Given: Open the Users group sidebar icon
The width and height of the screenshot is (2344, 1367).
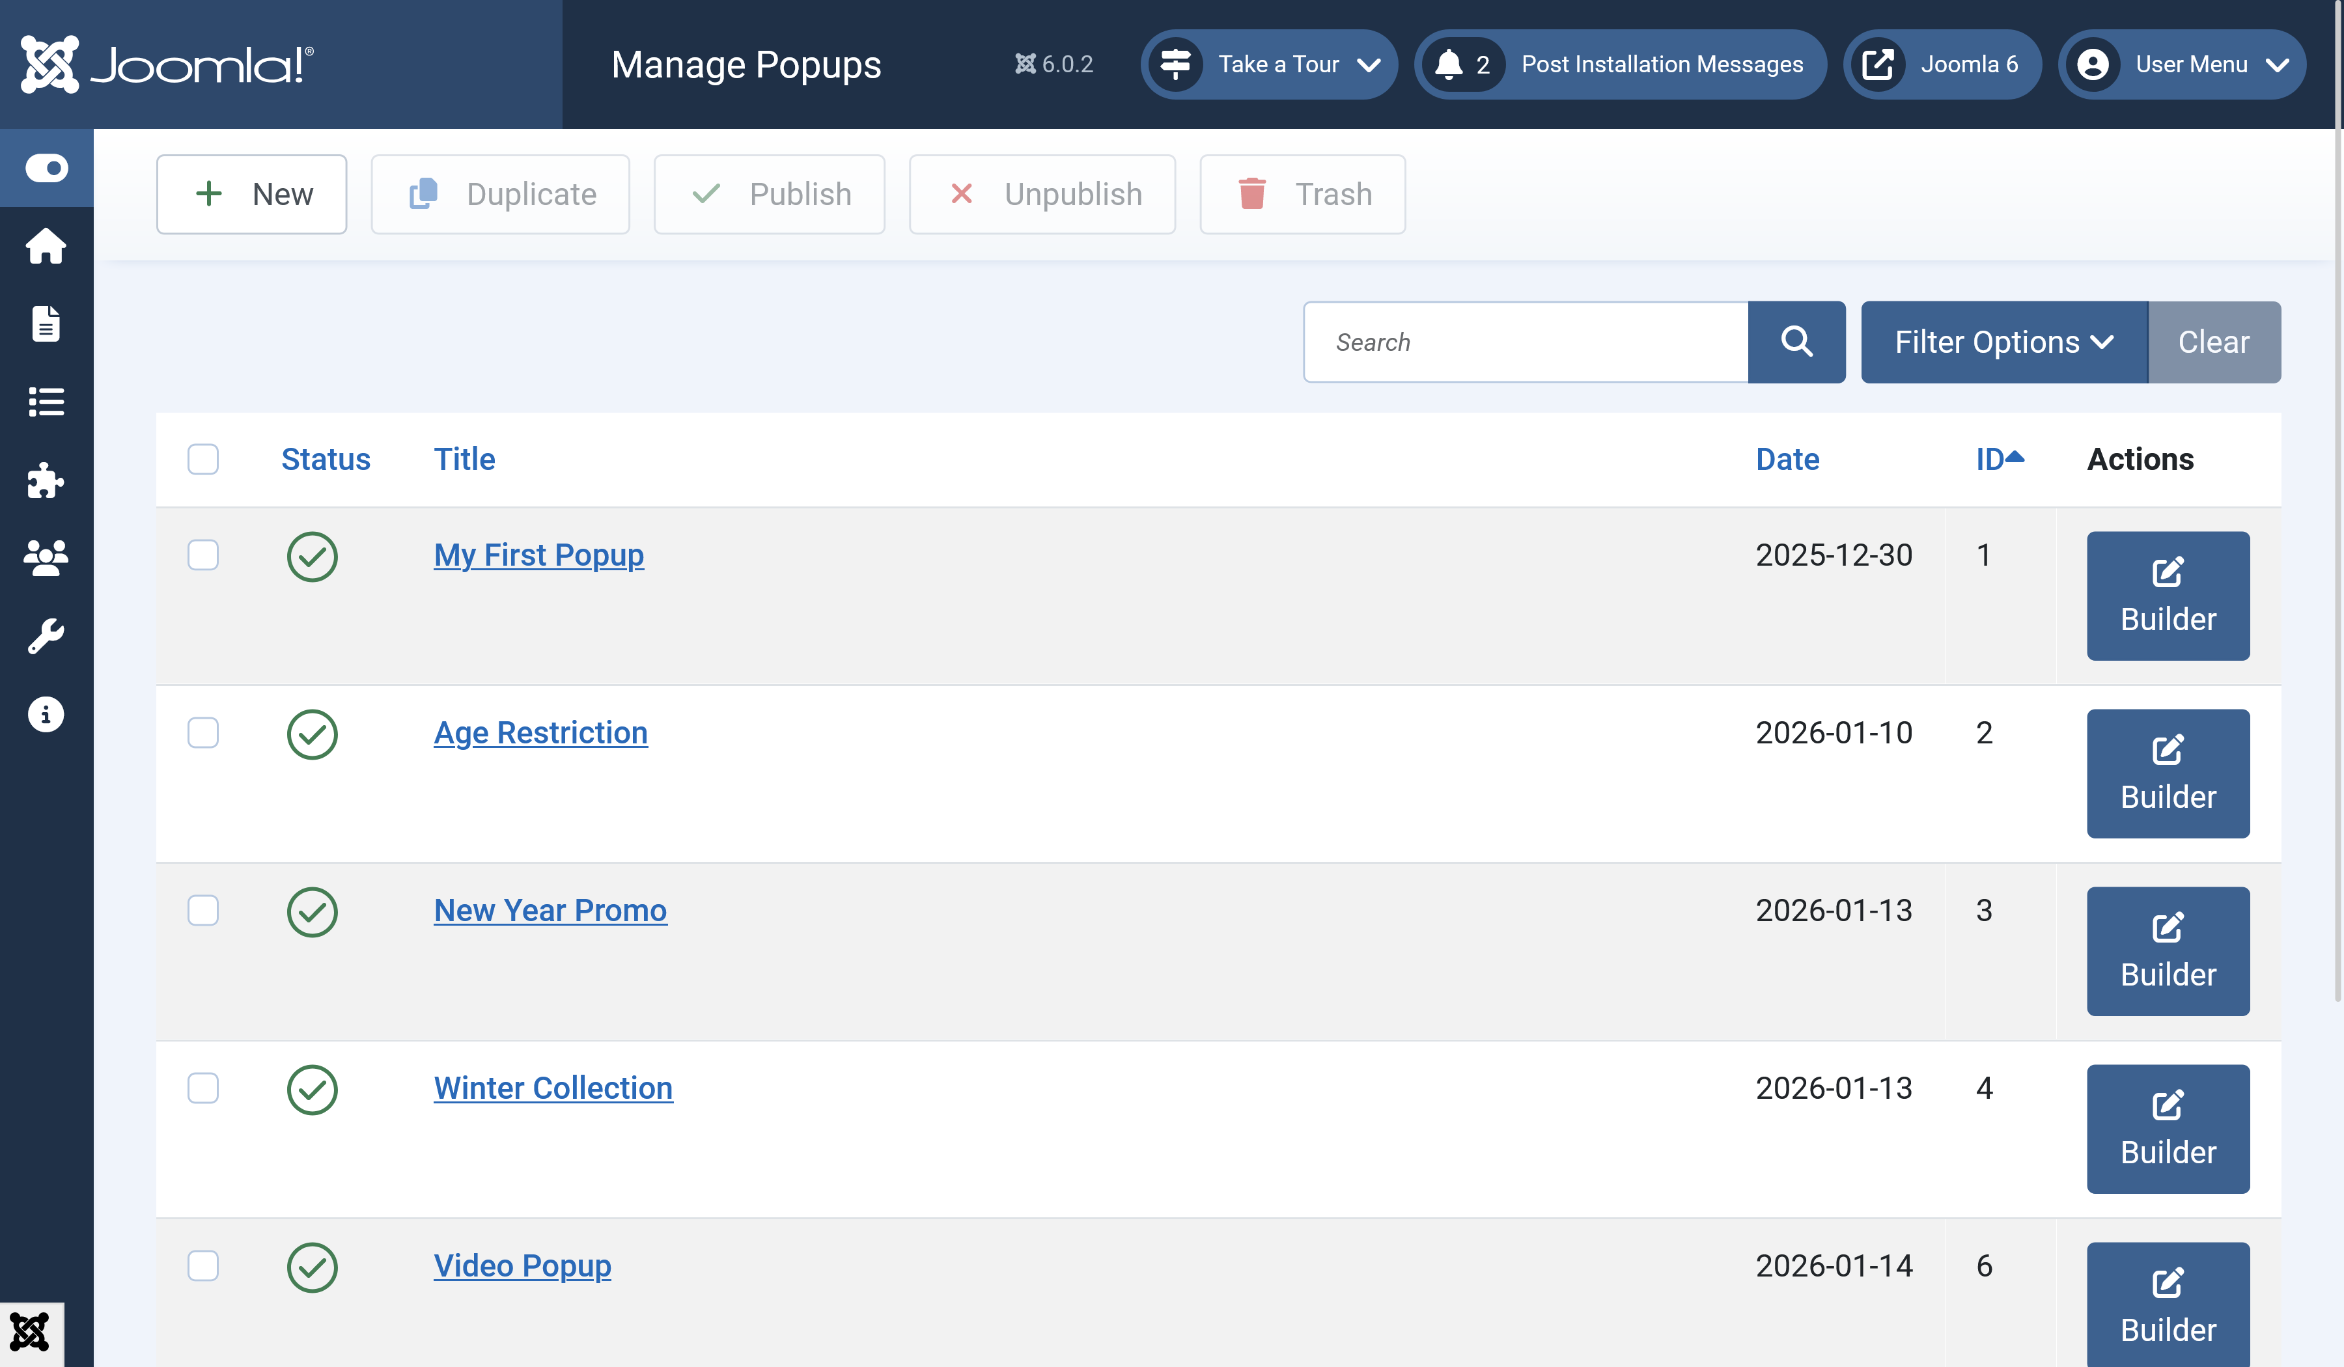Looking at the screenshot, I should click(46, 558).
